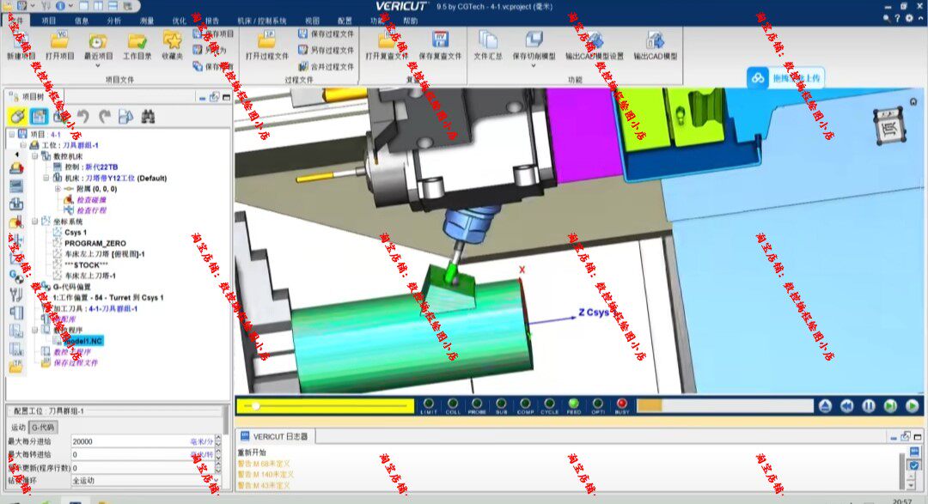The height and width of the screenshot is (504, 928).
Task: Open the 项目 ribbon tab
Action: coord(48,21)
